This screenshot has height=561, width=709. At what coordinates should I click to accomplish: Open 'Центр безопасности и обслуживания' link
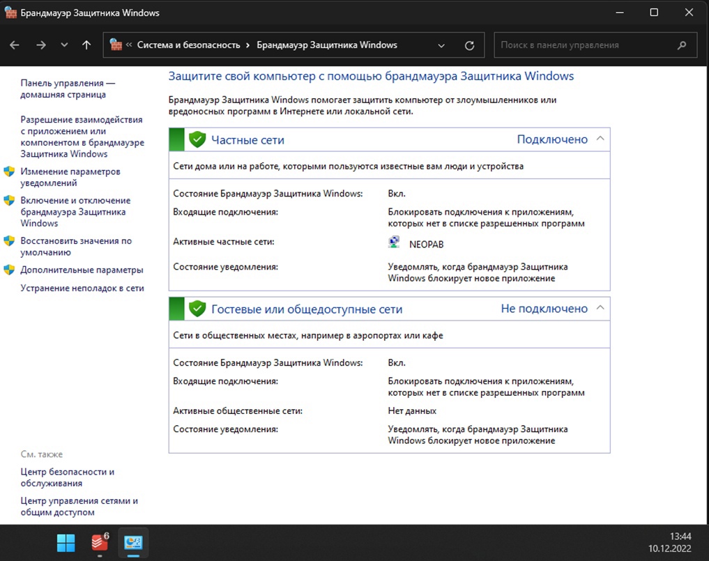pyautogui.click(x=68, y=477)
